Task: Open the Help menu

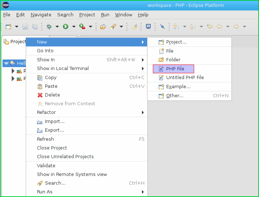Action: pos(143,15)
